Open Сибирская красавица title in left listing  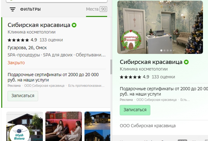(x=39, y=25)
